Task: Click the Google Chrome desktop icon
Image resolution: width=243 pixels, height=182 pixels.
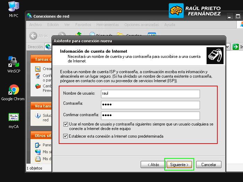Action: (14, 90)
